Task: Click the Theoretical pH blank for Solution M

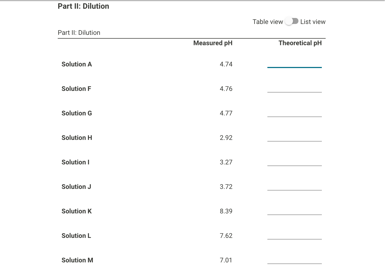Action: pos(294,262)
